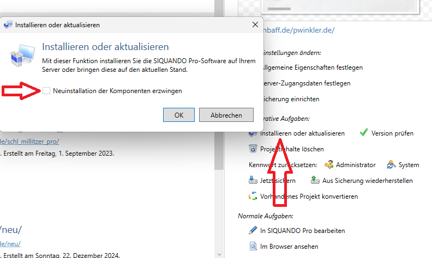Select 'Erstellt am Sonntag, 22. Dezember 2024' text
The height and width of the screenshot is (258, 432).
coord(62,255)
